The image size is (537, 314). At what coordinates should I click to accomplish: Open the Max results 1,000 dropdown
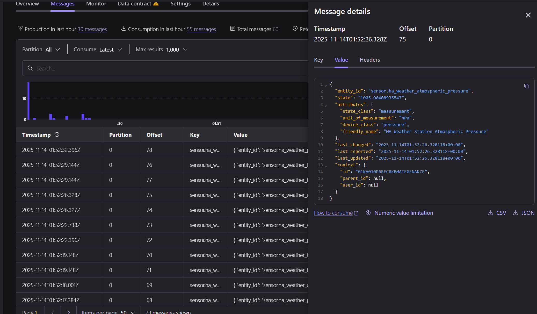[x=161, y=49]
